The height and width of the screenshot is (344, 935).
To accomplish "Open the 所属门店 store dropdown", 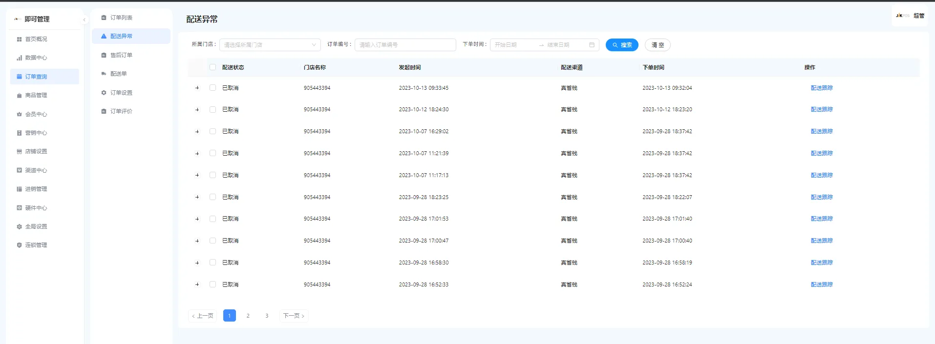I will coord(270,45).
